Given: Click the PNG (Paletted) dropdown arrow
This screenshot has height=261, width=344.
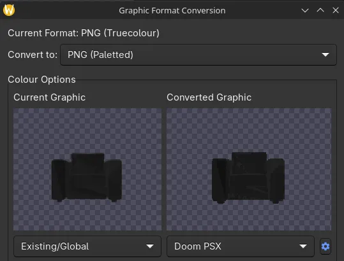Looking at the screenshot, I should tap(325, 55).
